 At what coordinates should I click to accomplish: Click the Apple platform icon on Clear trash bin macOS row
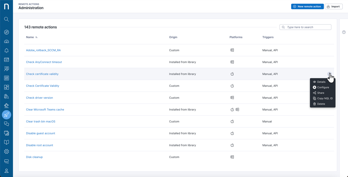click(x=232, y=121)
